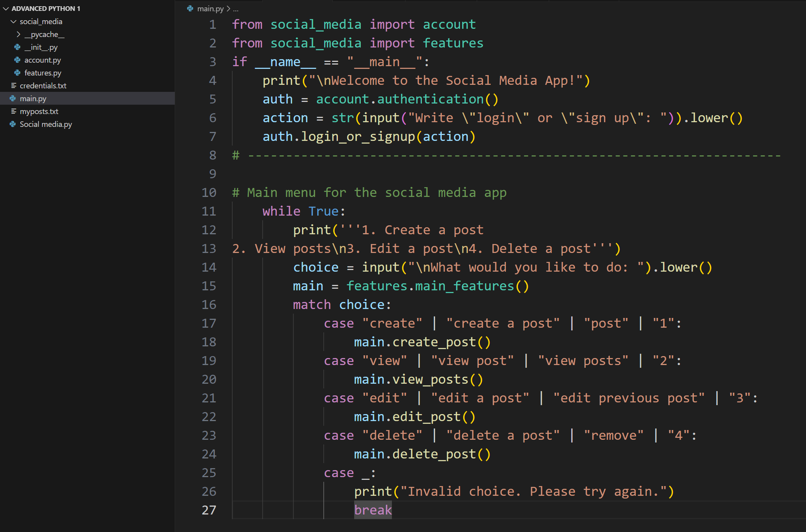The image size is (806, 532).
Task: Expand the __pycache__ folder
Action: click(18, 34)
